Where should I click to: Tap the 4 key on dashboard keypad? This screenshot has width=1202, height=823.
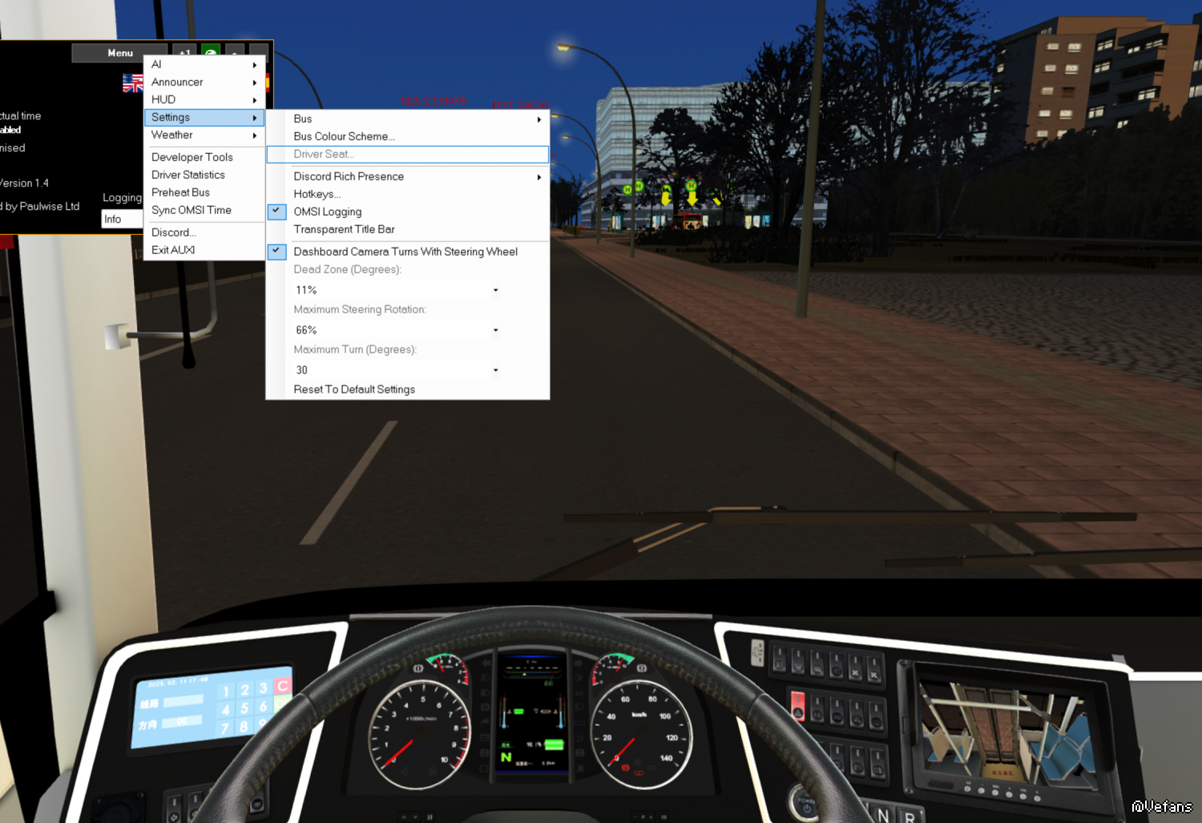click(226, 710)
